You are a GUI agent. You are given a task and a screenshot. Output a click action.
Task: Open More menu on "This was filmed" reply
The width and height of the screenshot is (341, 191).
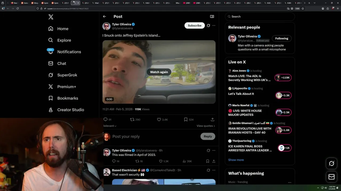tap(214, 150)
